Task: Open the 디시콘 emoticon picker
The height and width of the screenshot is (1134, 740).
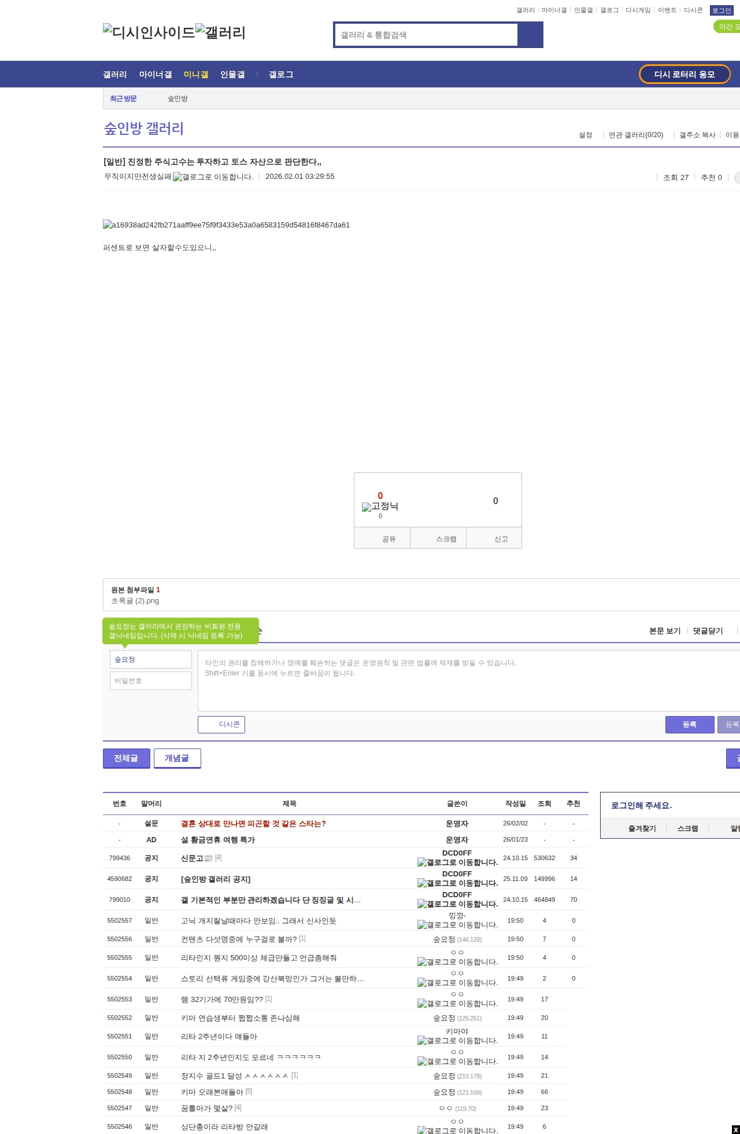Action: (221, 725)
